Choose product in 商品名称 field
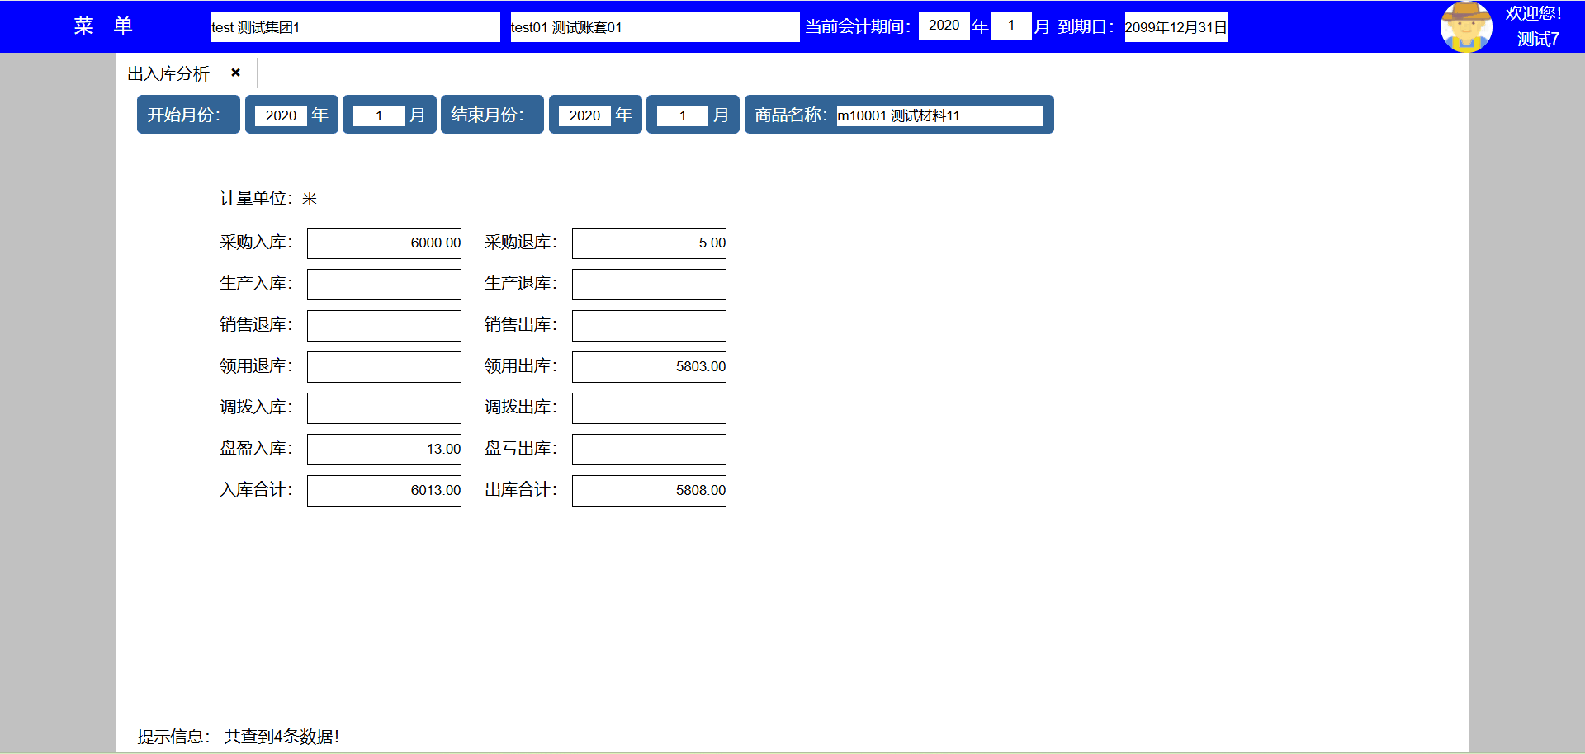Viewport: 1585px width, 754px height. coord(939,115)
